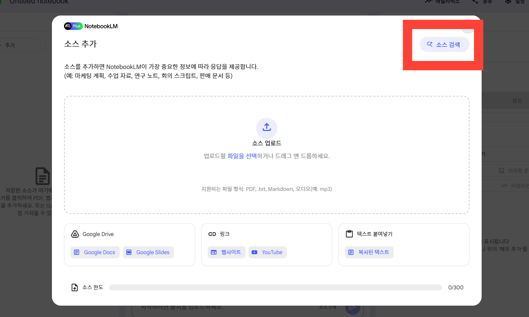The image size is (529, 317).
Task: Click the 소스 검색 (source search) button
Action: point(444,44)
